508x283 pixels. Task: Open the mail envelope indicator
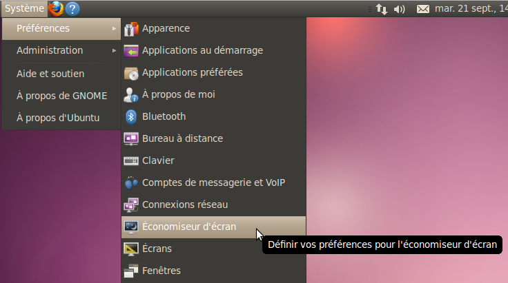(423, 9)
